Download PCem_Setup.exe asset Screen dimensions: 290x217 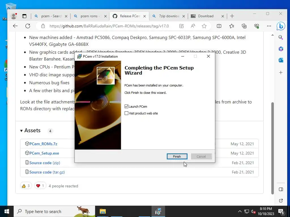click(44, 153)
